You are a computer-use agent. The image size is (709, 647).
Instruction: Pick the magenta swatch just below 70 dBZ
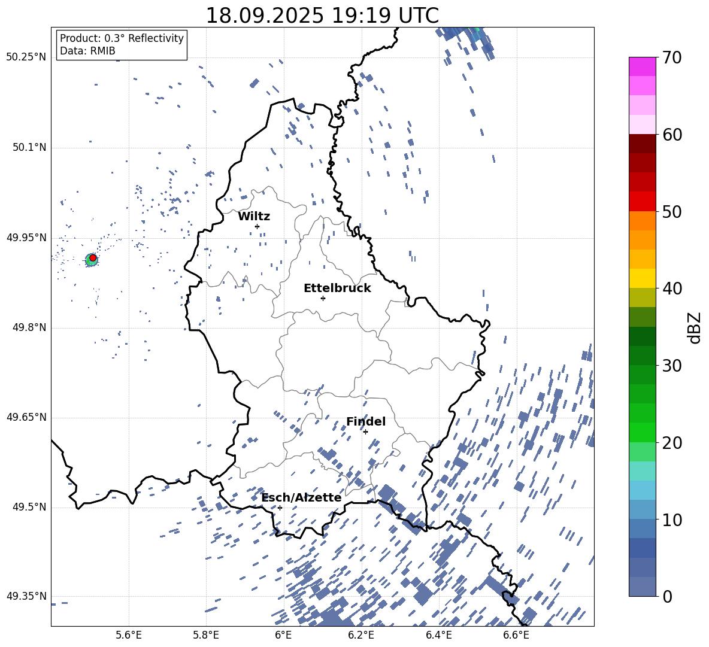point(642,66)
